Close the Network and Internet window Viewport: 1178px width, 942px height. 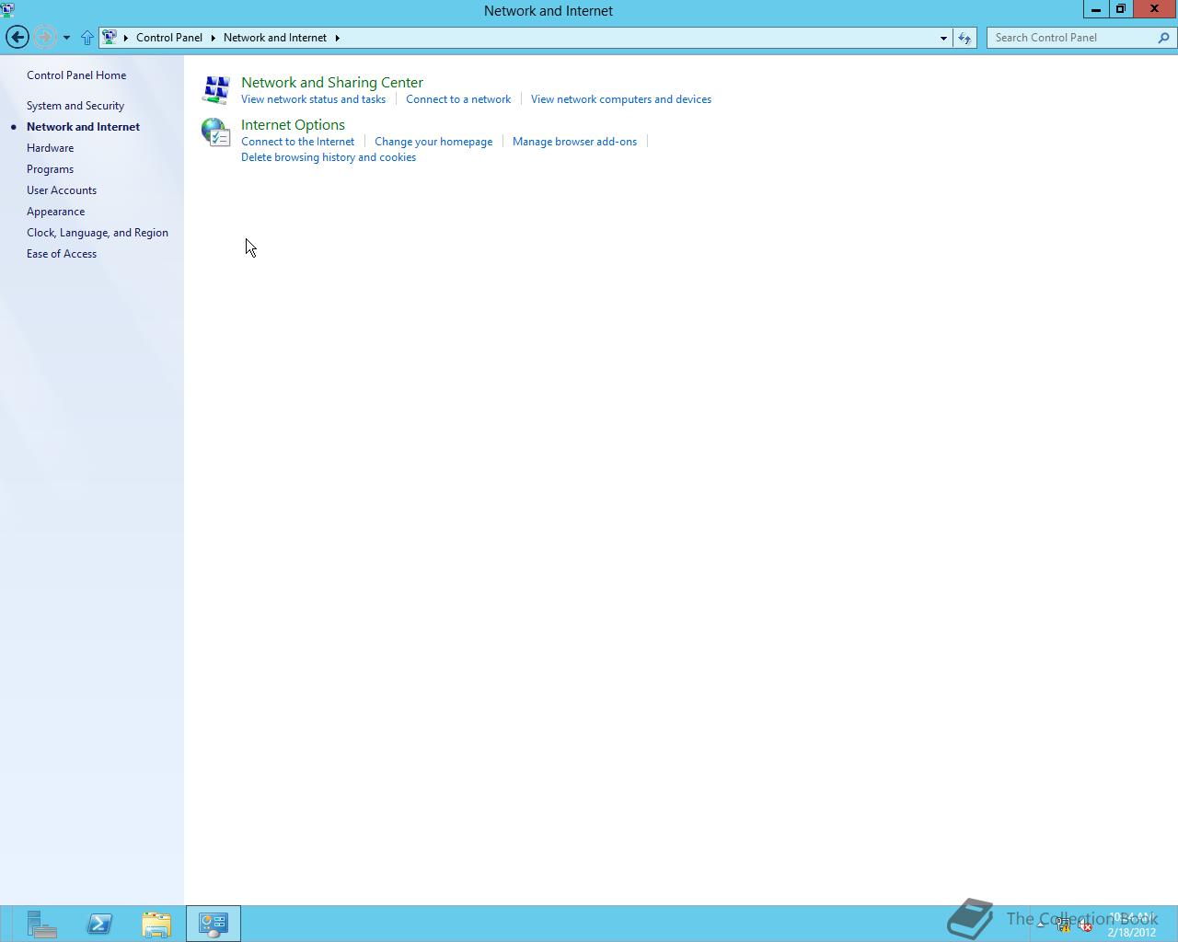point(1155,9)
